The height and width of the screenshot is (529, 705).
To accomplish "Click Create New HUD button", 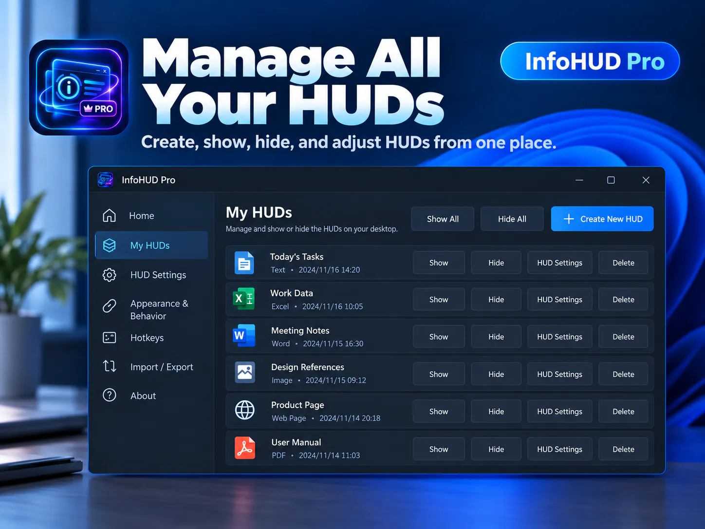I will point(602,219).
